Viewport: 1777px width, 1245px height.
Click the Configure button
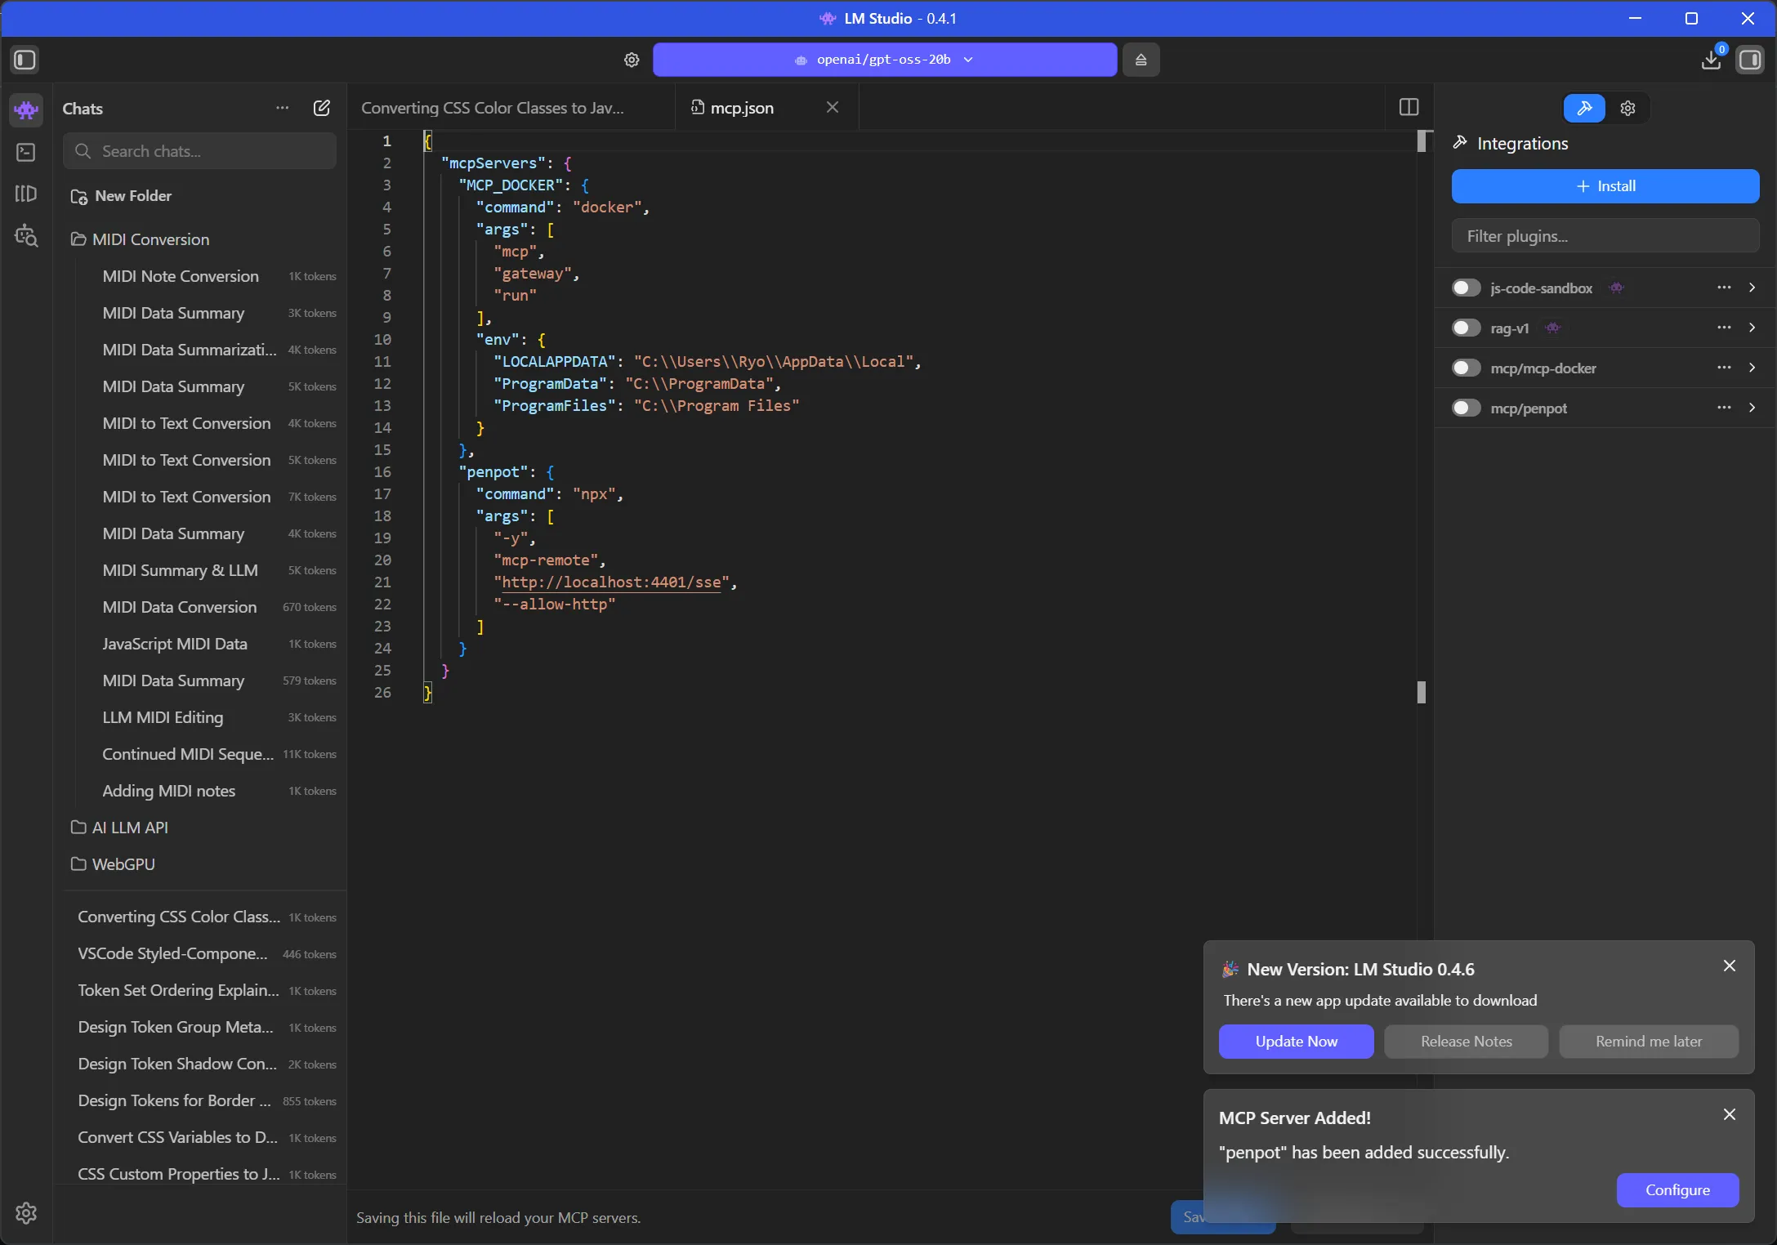click(x=1677, y=1190)
